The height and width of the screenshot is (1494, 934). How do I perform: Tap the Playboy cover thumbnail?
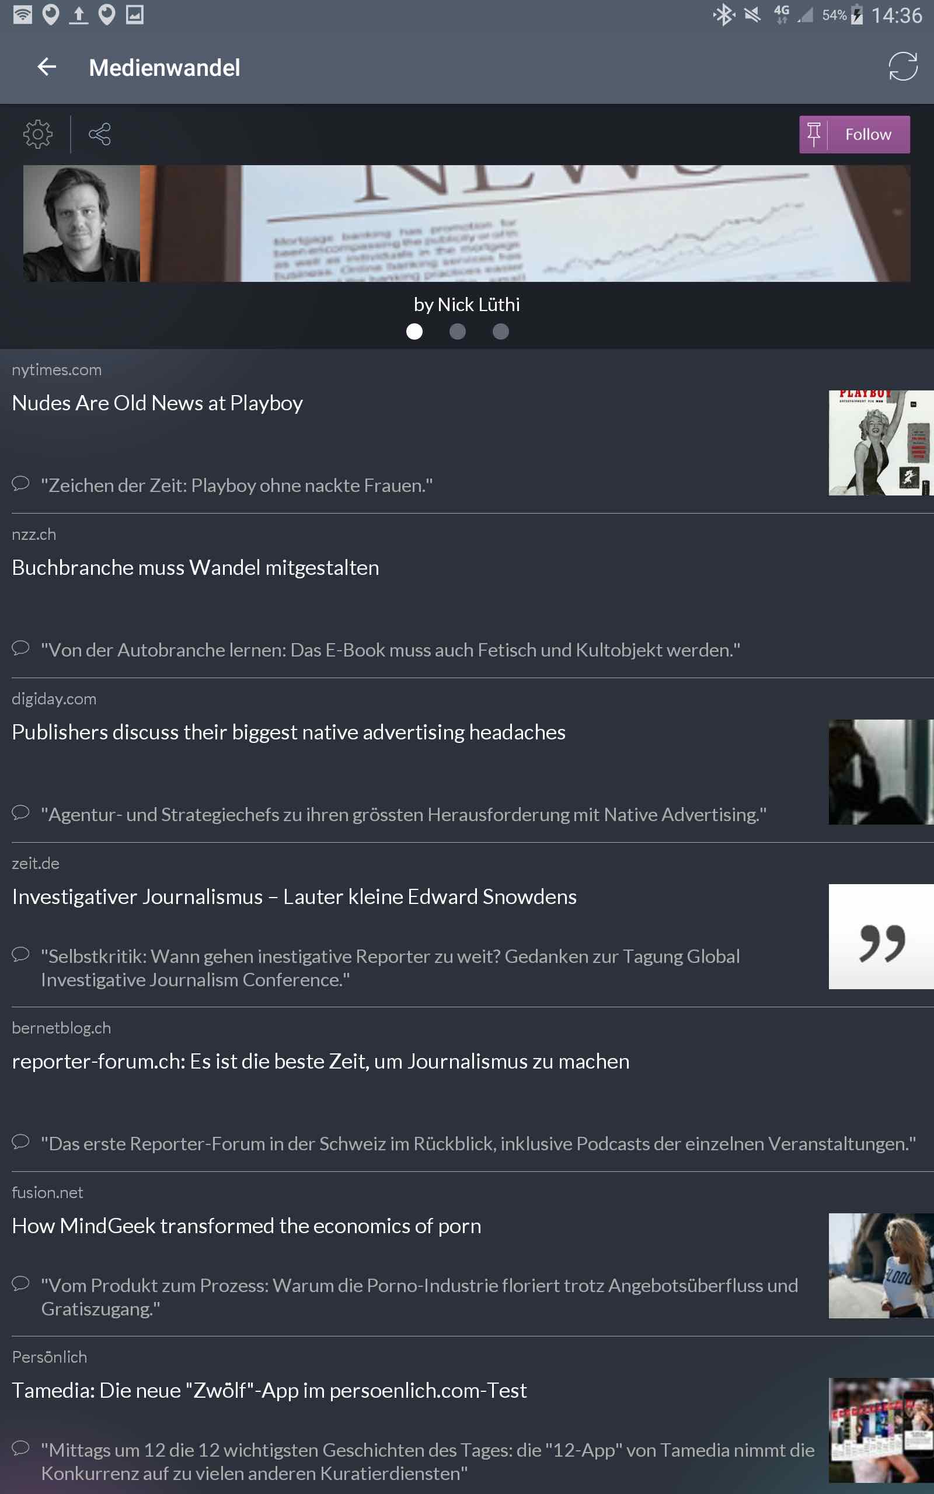point(880,442)
